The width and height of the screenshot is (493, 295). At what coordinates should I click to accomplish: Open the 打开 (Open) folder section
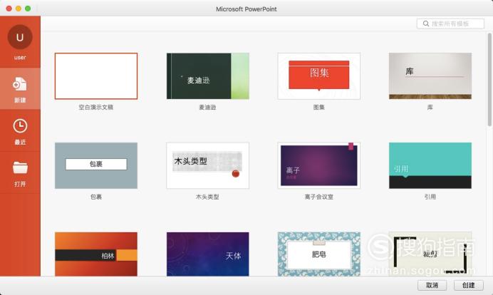click(x=20, y=173)
